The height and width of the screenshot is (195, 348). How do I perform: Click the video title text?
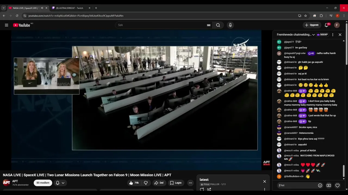(x=87, y=175)
